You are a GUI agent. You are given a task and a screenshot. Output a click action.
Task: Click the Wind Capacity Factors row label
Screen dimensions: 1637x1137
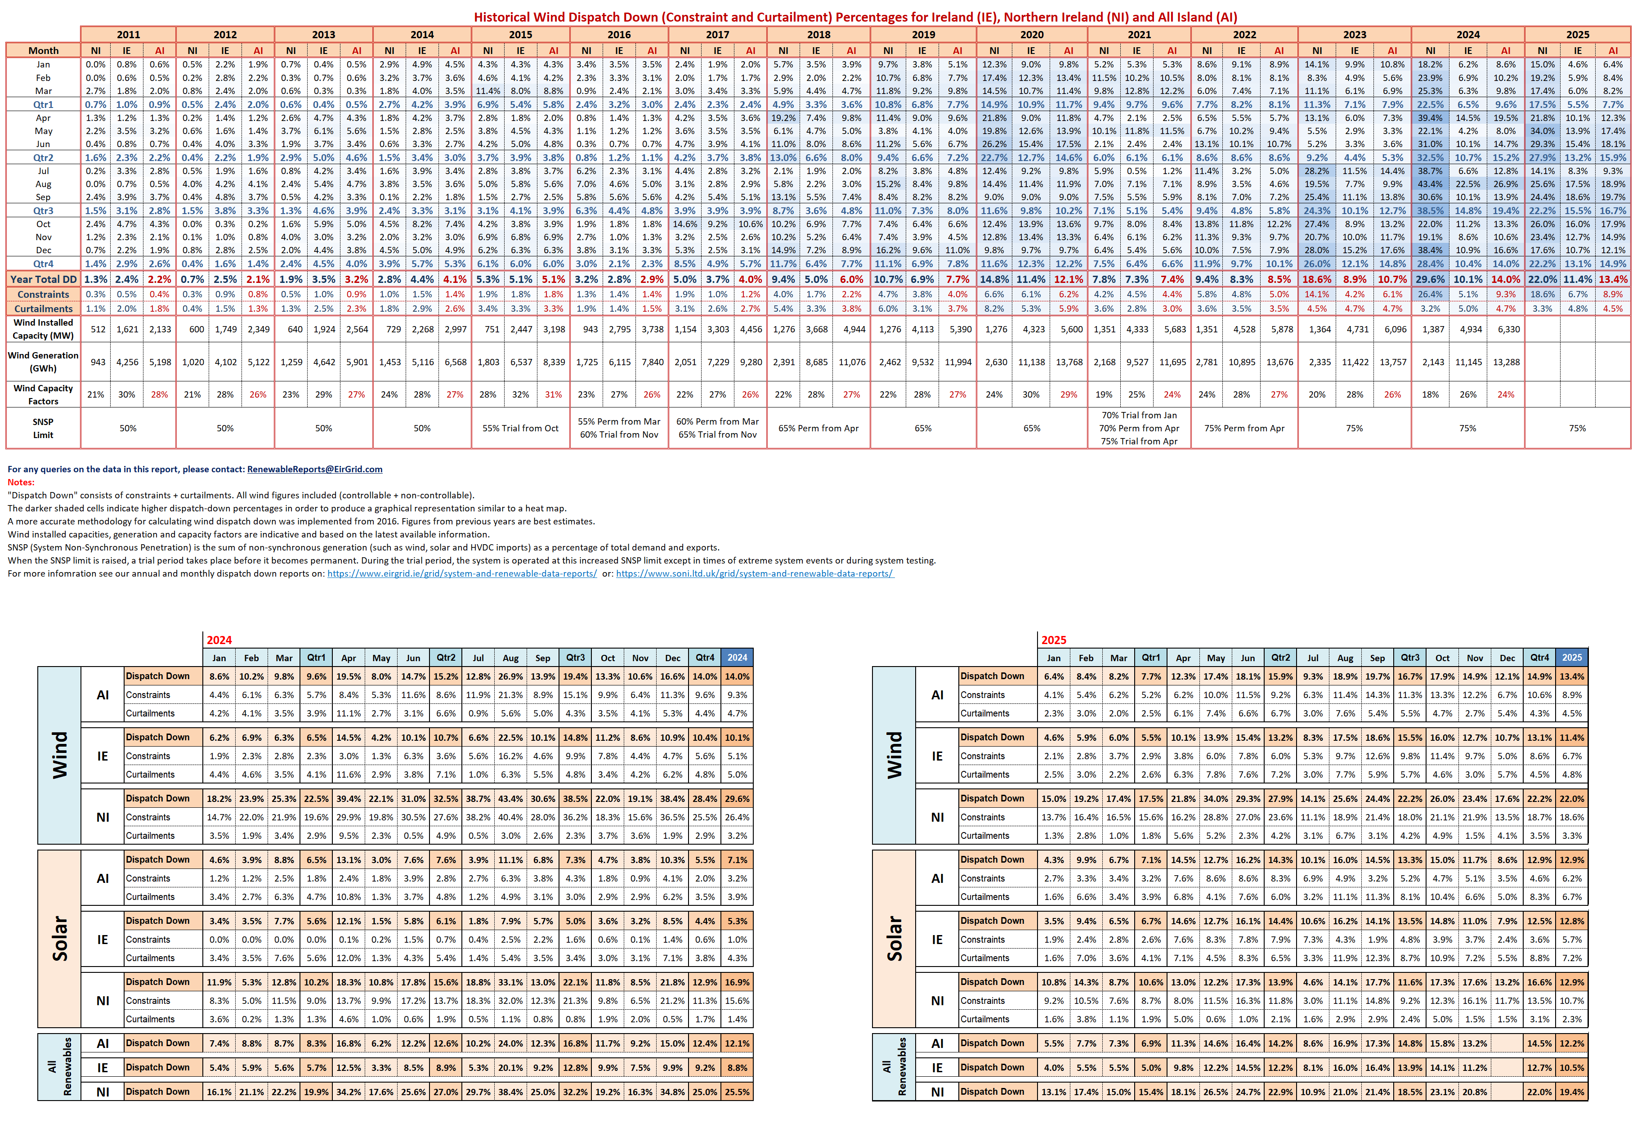[44, 395]
